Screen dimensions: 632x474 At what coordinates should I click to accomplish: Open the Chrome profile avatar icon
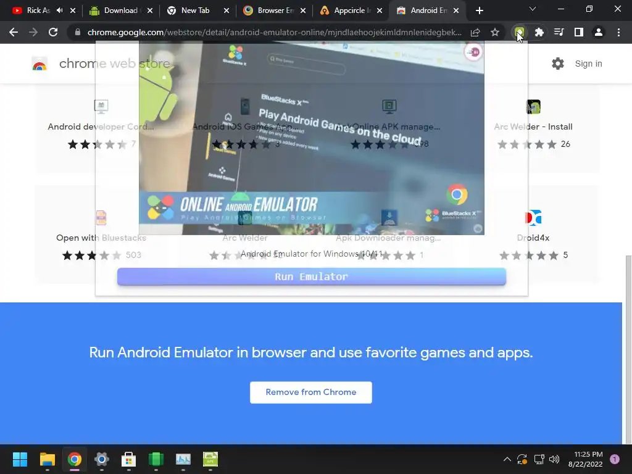tap(599, 32)
